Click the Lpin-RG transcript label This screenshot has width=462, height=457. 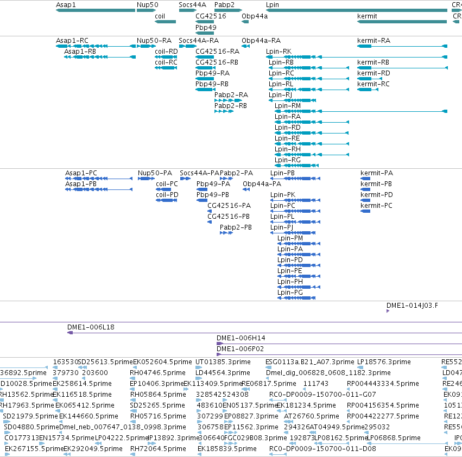point(288,160)
